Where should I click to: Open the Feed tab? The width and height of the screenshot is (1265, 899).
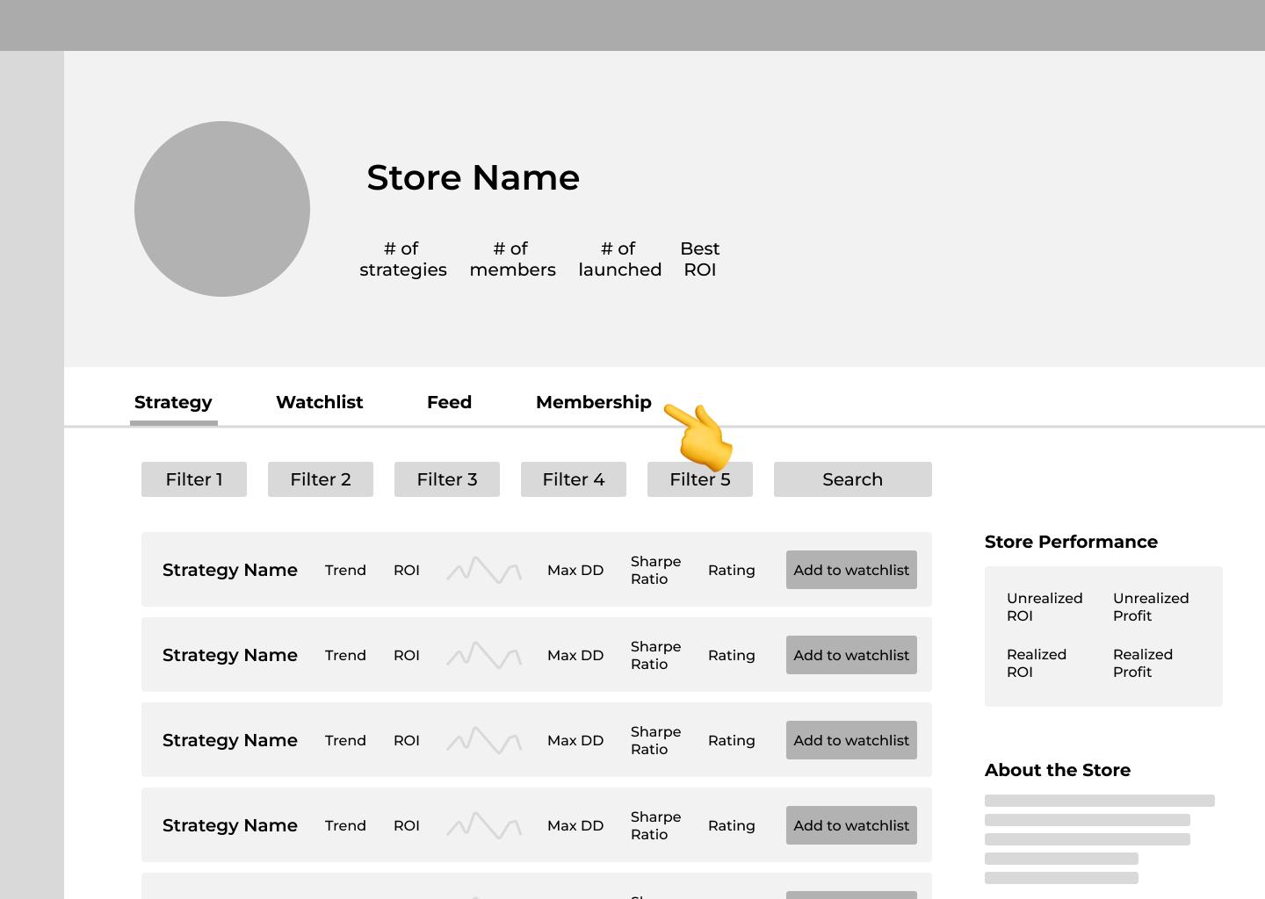coord(449,402)
